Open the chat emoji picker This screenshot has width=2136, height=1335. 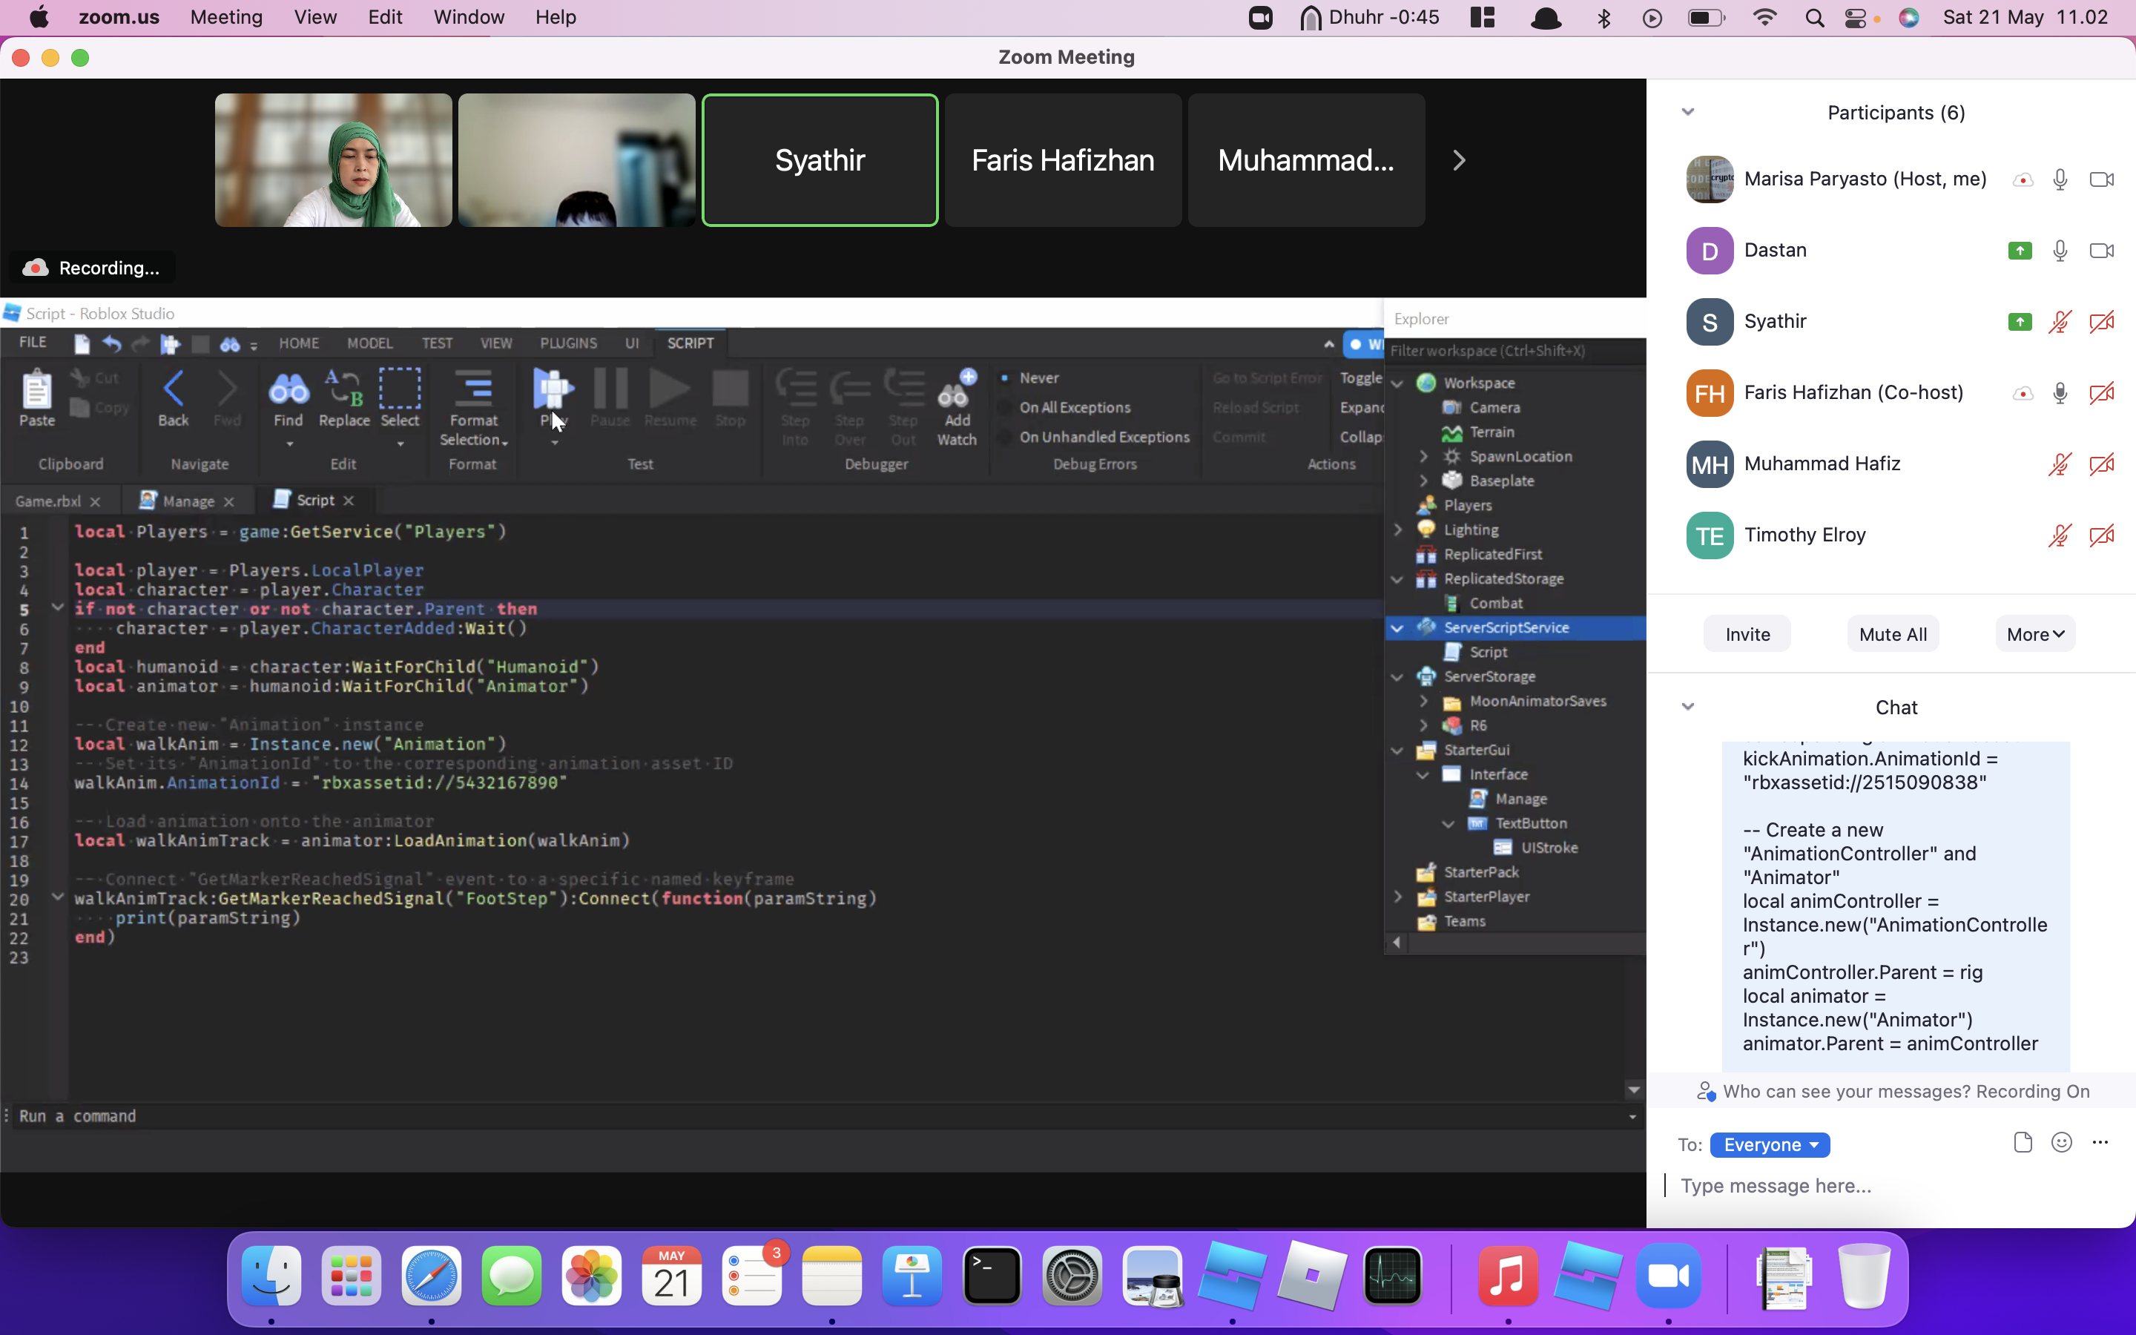point(2062,1142)
